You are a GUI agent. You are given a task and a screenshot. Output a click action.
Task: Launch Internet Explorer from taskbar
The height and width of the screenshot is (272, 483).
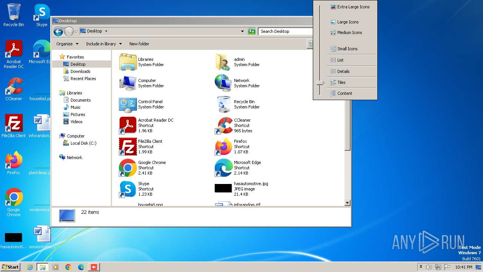(x=30, y=267)
